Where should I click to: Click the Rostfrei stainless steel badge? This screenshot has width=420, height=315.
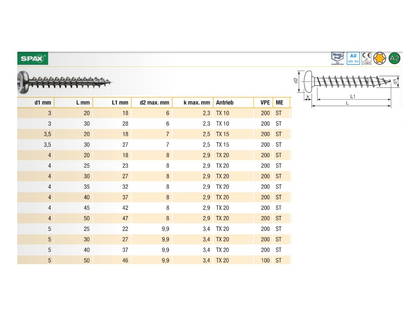point(338,58)
